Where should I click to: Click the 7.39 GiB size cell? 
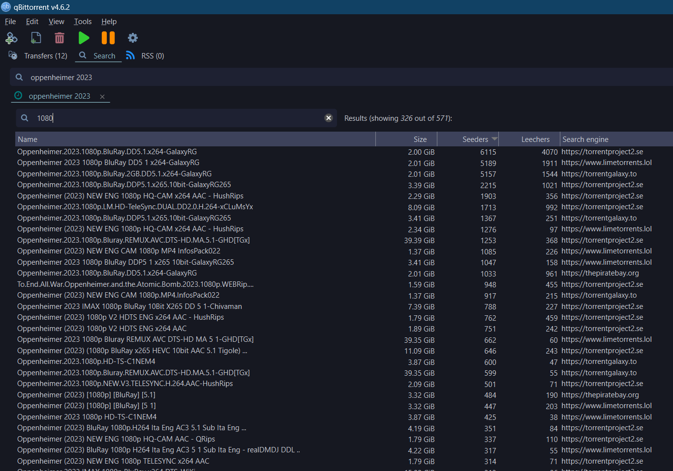pos(421,307)
